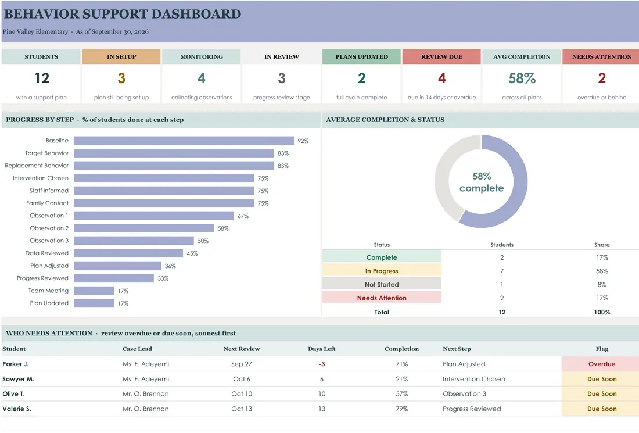
Task: Click the Next Review column header
Action: [241, 349]
